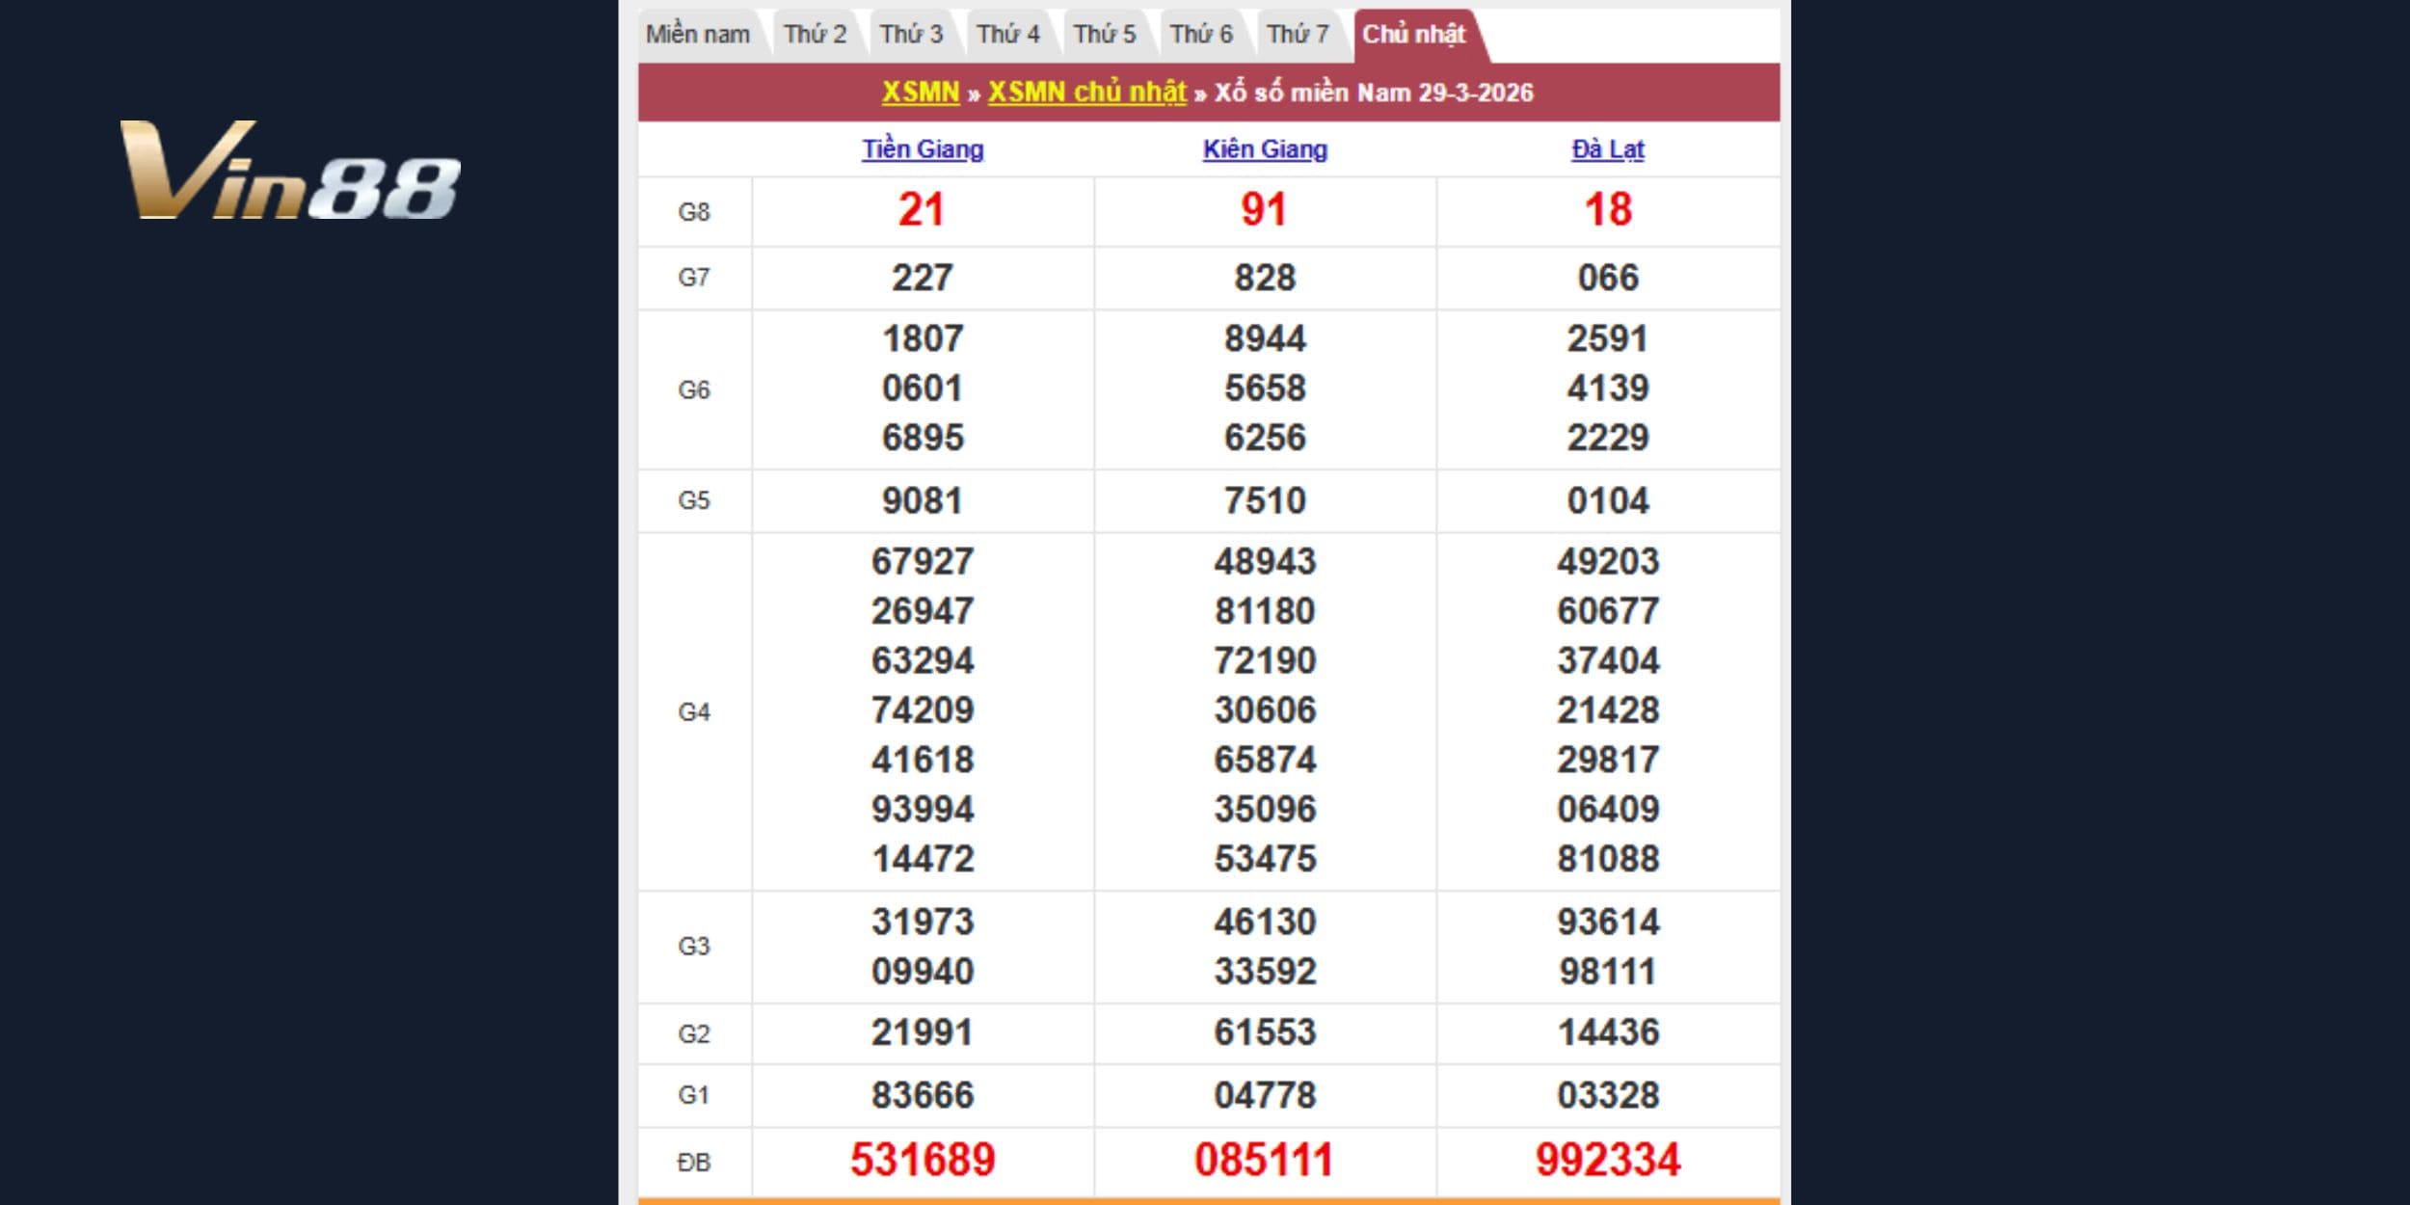Open the Kiên Giang province link
2410x1205 pixels.
tap(1265, 149)
